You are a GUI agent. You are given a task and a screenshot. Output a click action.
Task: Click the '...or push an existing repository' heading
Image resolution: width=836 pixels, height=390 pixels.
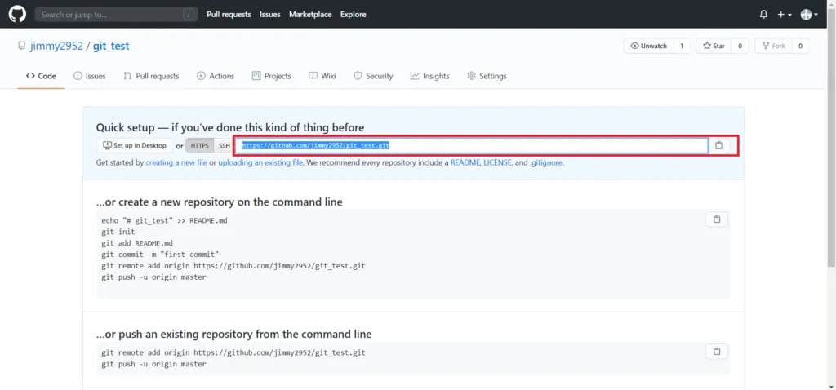[x=233, y=335]
